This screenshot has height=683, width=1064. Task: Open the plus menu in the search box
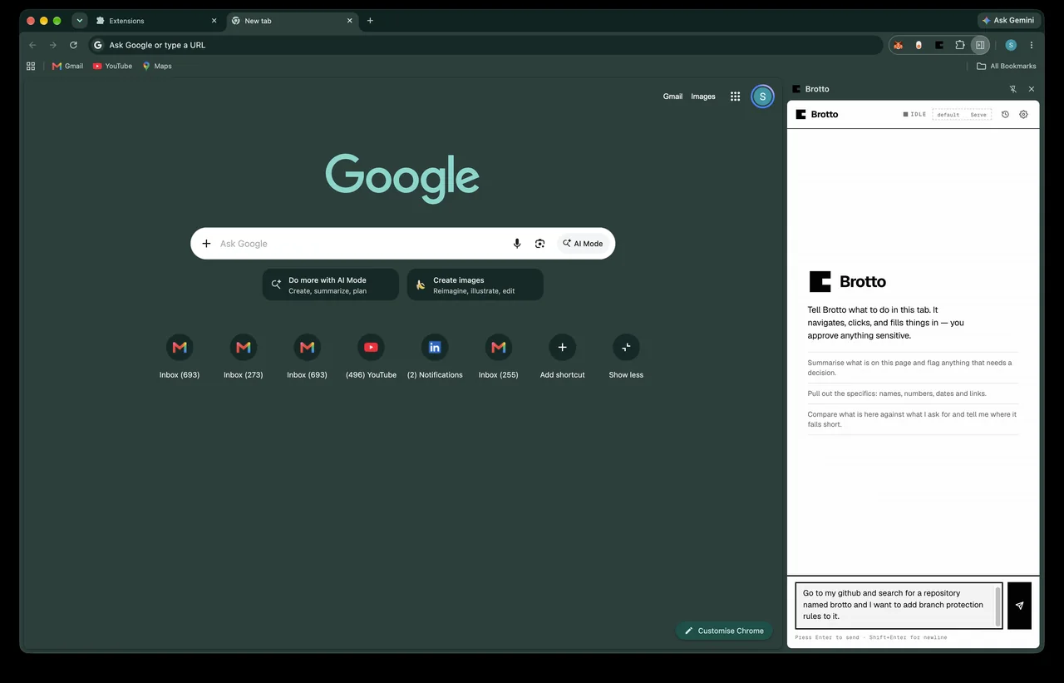[x=207, y=244]
